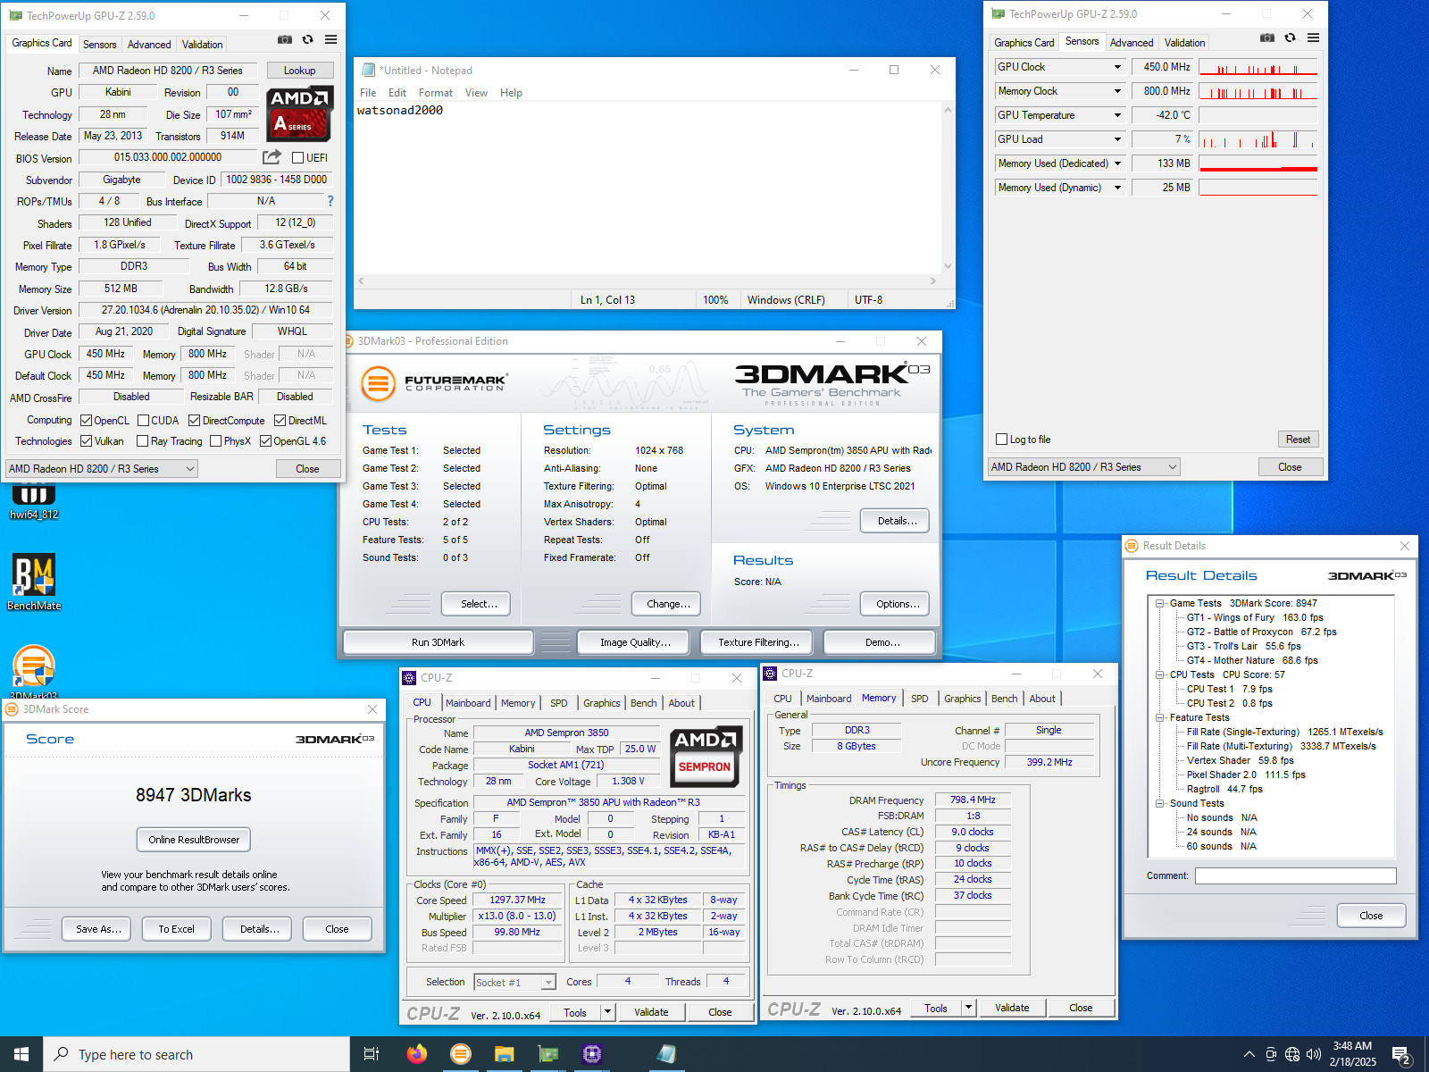Open hamburger menu in GPU-Z Sensors window
This screenshot has height=1072, width=1429.
click(1314, 38)
